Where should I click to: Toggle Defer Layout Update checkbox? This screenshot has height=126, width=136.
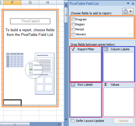[x=73, y=121]
